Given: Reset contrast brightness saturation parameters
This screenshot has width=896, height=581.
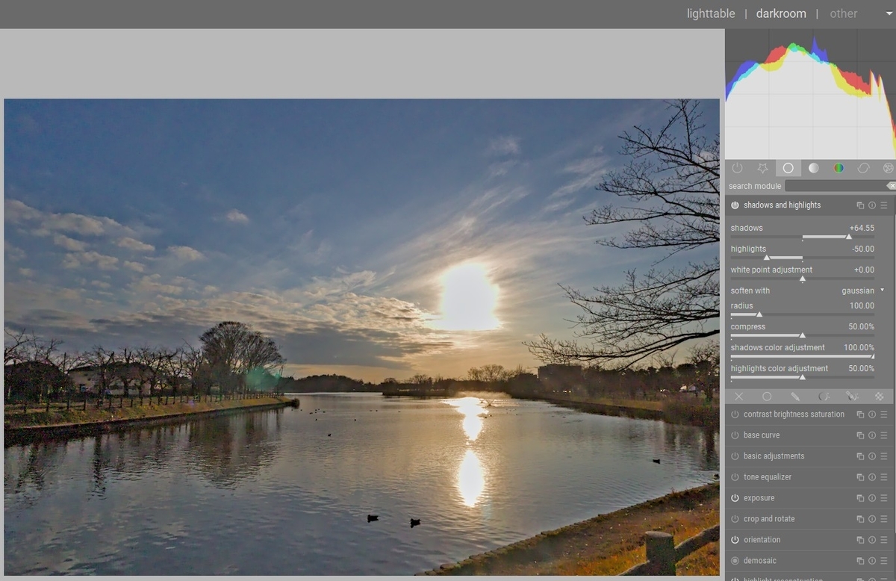Looking at the screenshot, I should (872, 414).
